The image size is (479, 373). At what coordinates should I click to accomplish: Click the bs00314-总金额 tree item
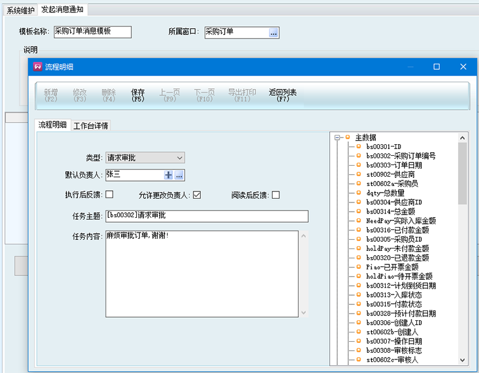[391, 211]
